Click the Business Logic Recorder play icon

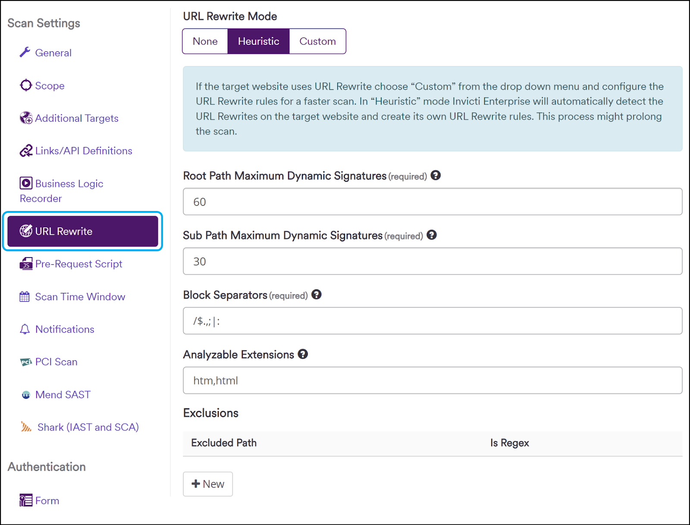point(26,182)
